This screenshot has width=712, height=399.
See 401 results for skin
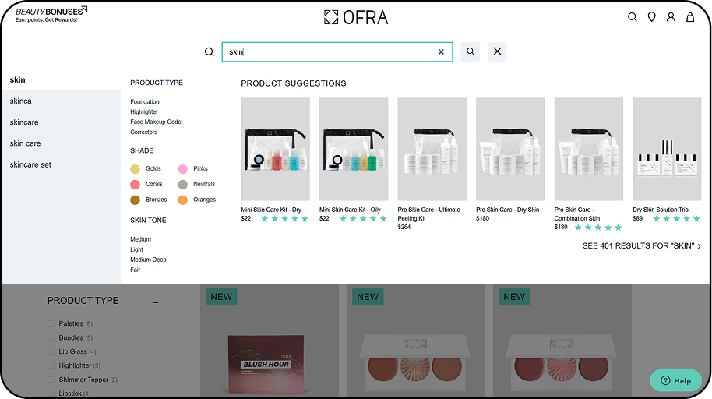pos(641,246)
